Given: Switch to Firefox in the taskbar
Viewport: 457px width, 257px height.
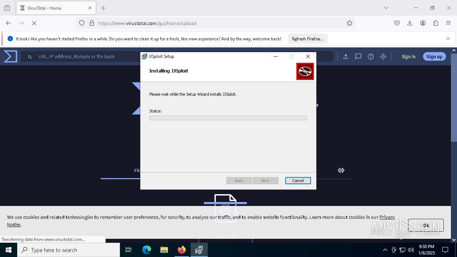Looking at the screenshot, I should [182, 250].
